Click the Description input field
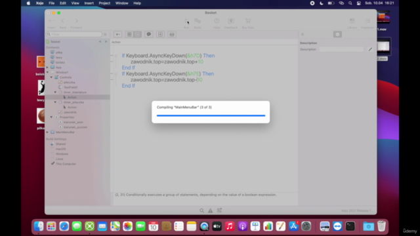The height and width of the screenshot is (236, 420). 341,49
